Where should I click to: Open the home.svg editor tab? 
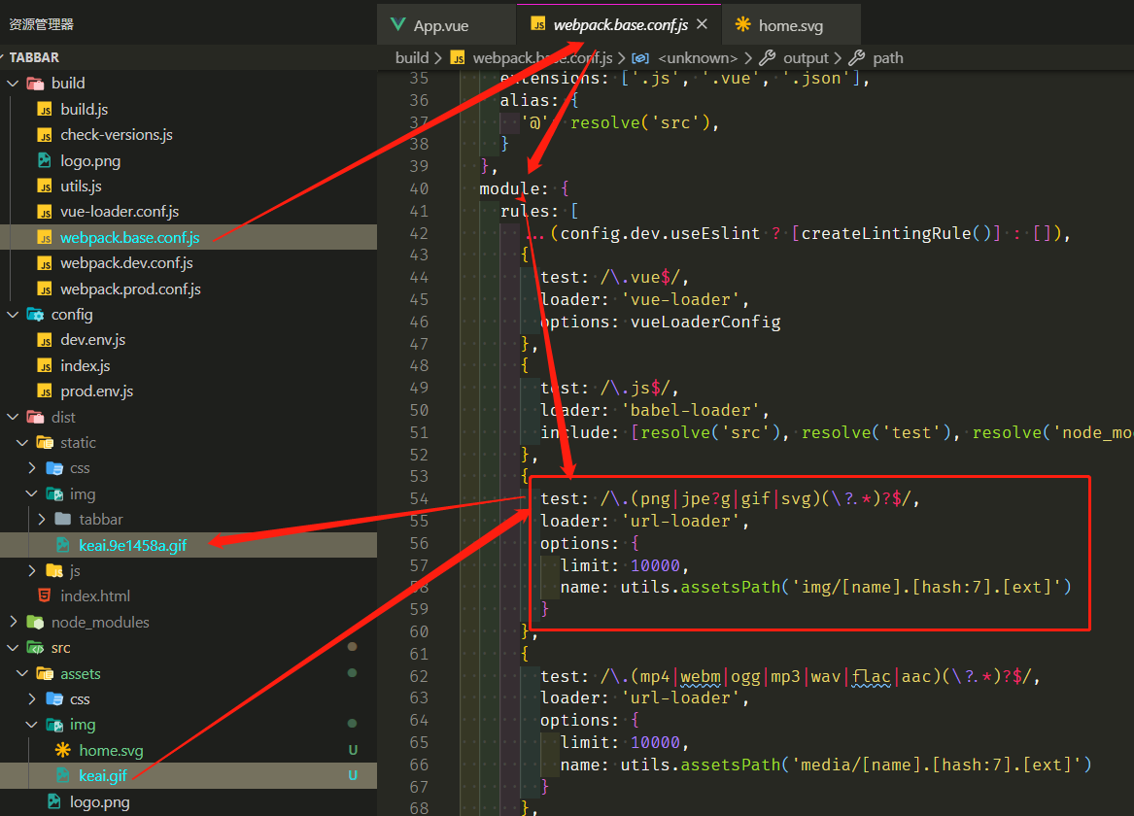[790, 25]
